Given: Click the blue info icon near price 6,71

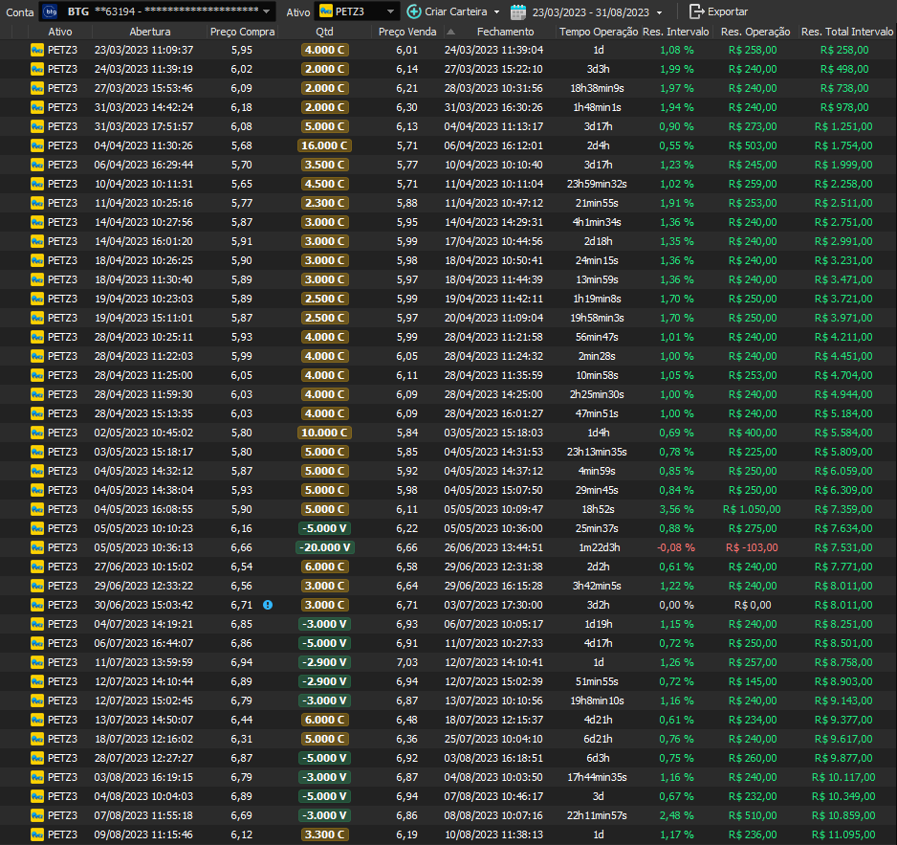Looking at the screenshot, I should [x=268, y=605].
